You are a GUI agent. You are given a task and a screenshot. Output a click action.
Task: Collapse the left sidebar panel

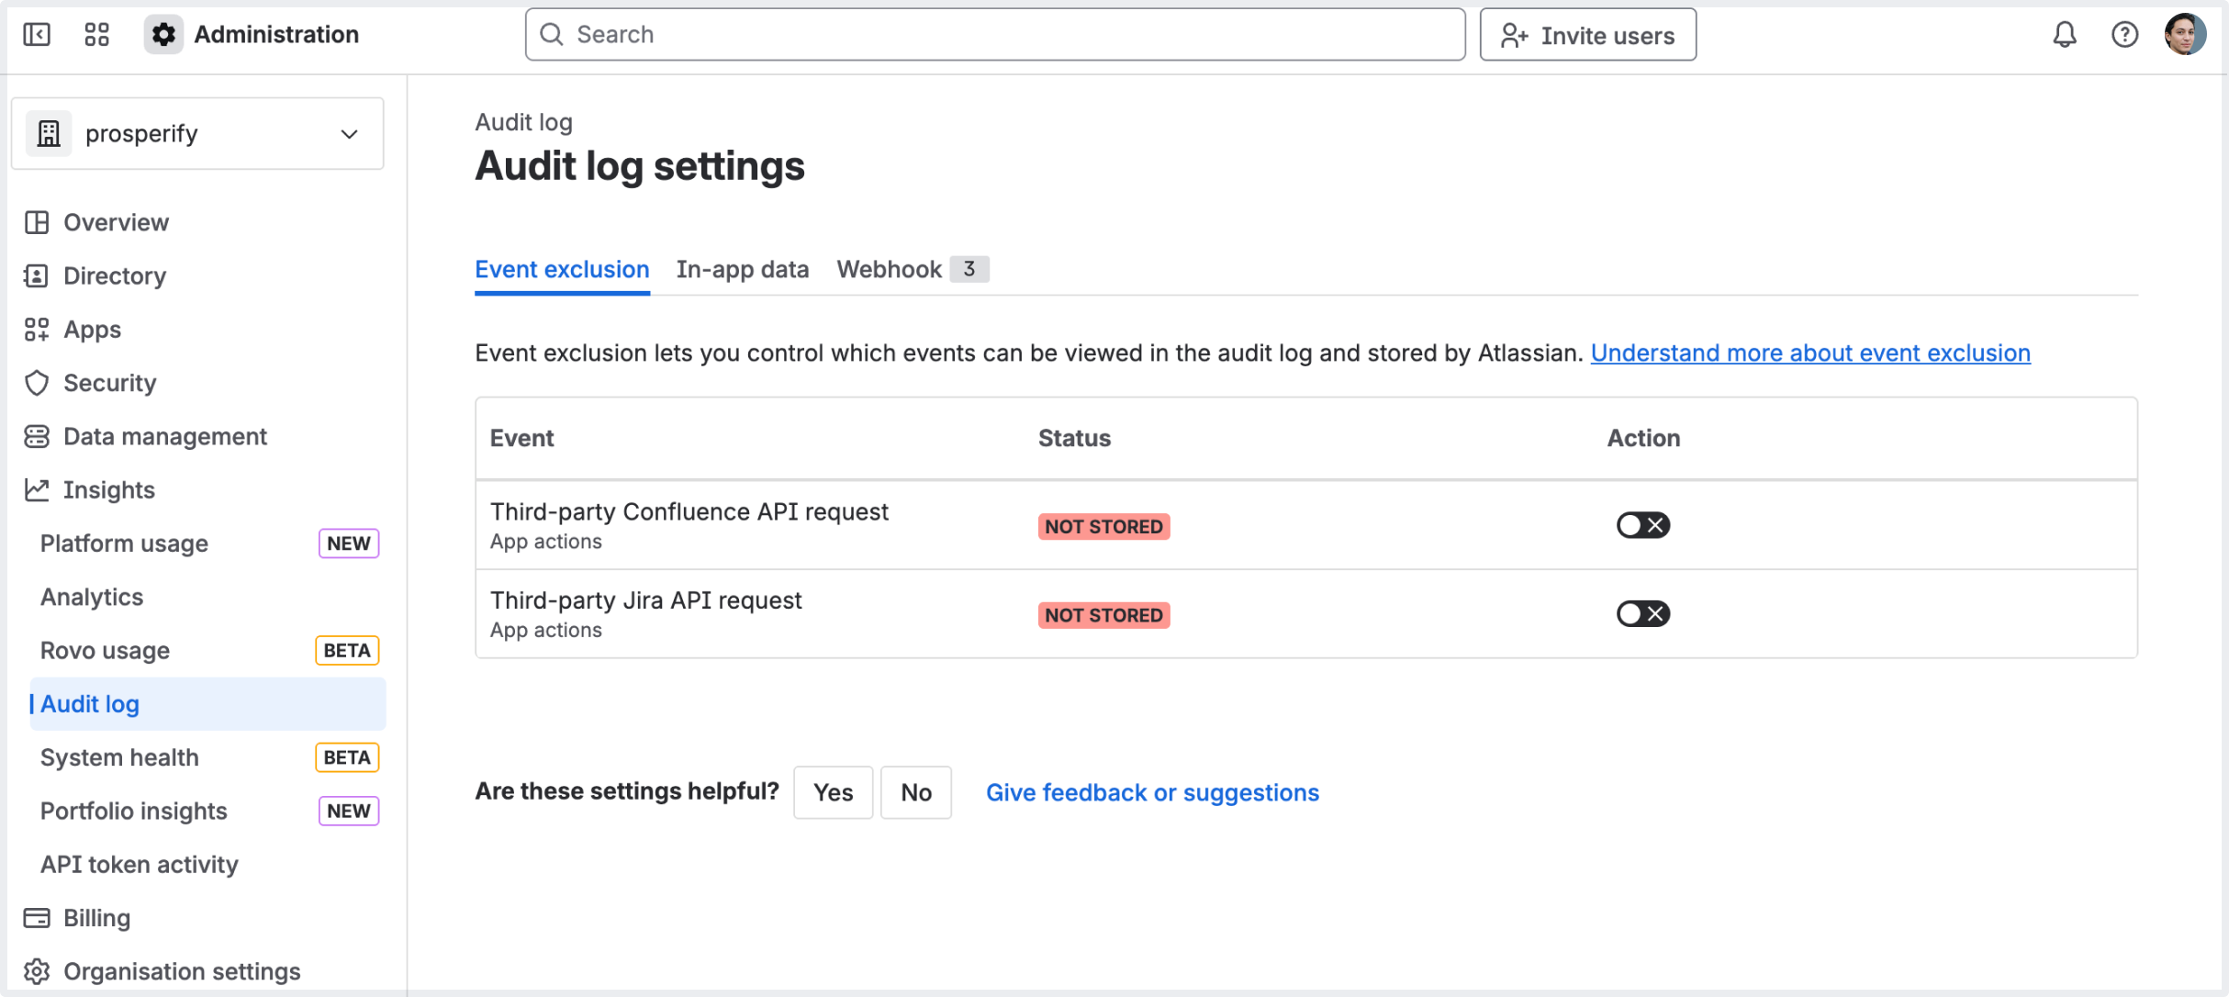[37, 34]
